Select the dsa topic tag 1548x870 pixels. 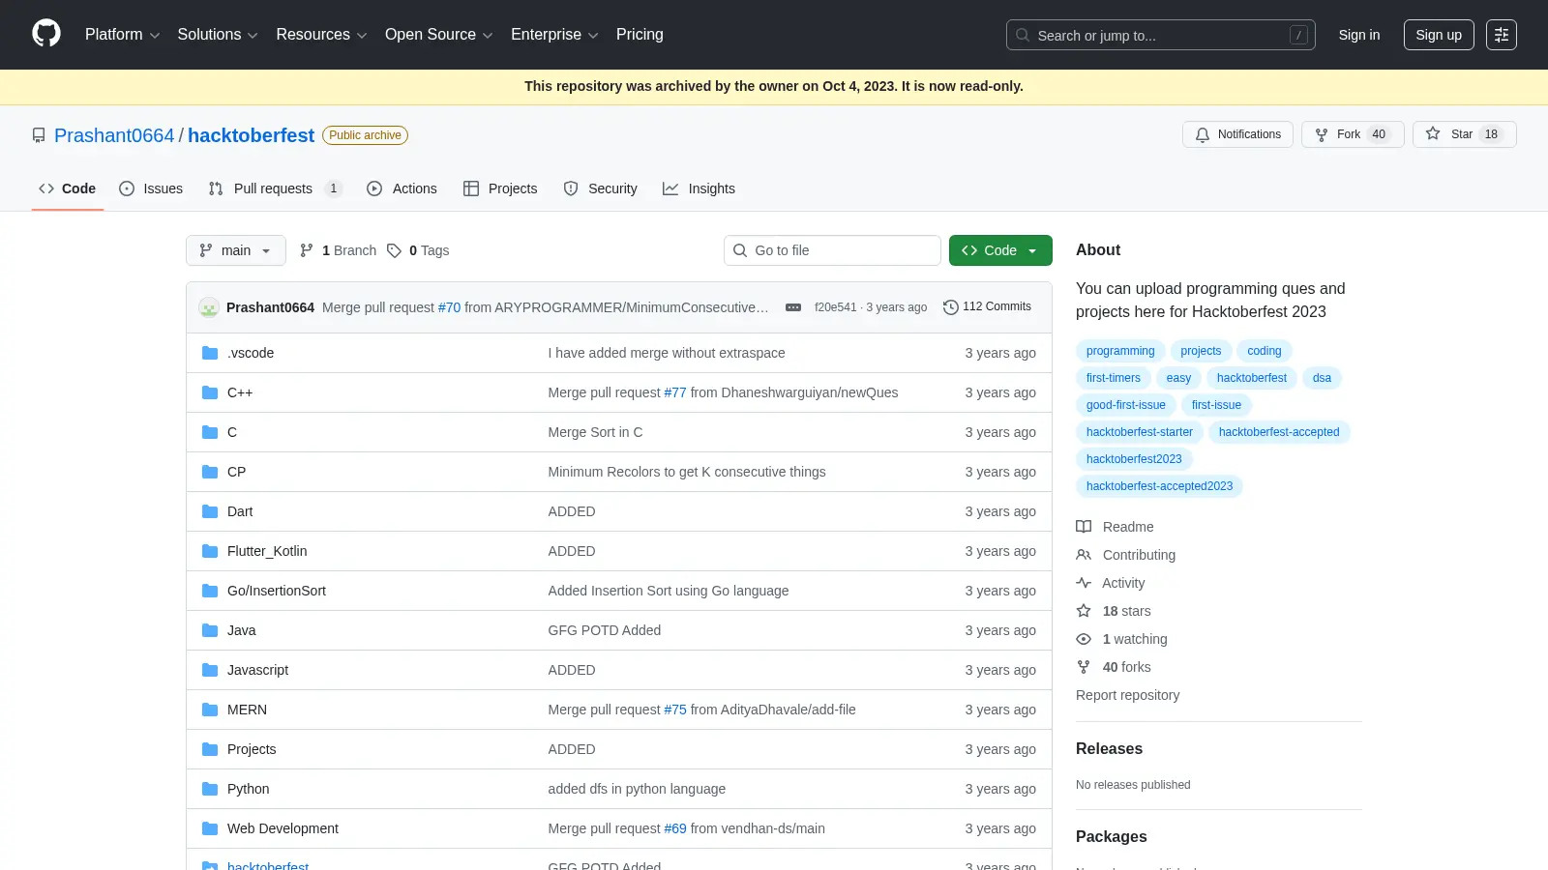tap(1322, 378)
